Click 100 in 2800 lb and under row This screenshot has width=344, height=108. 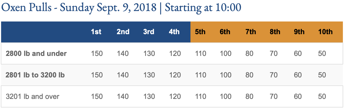click(x=226, y=53)
